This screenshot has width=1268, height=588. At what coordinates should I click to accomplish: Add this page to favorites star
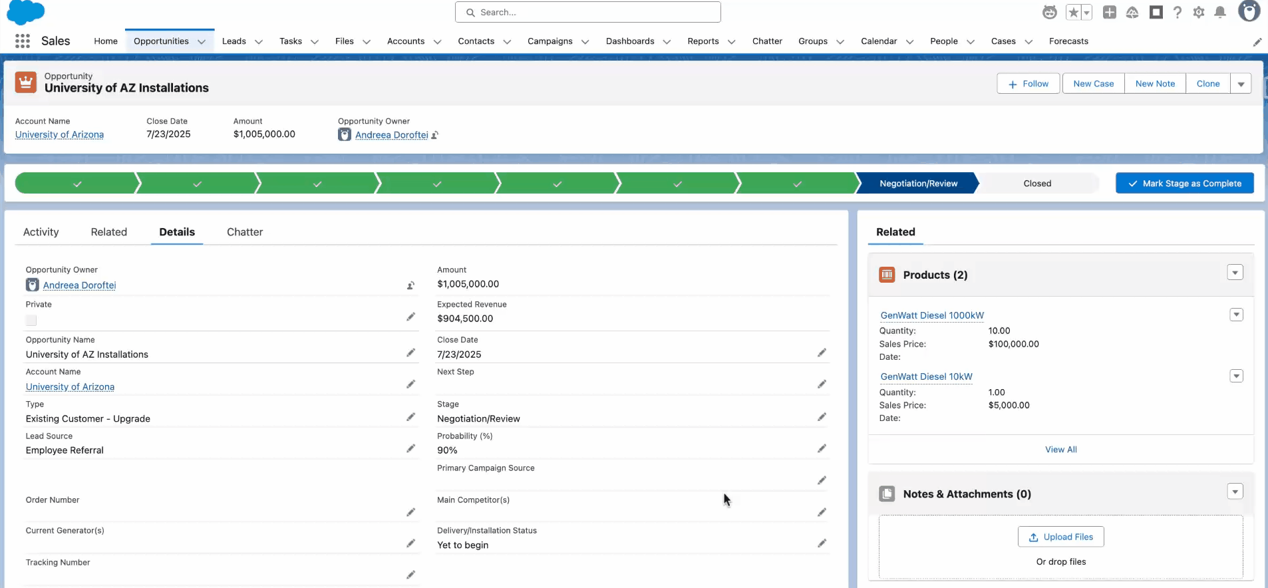[1073, 13]
